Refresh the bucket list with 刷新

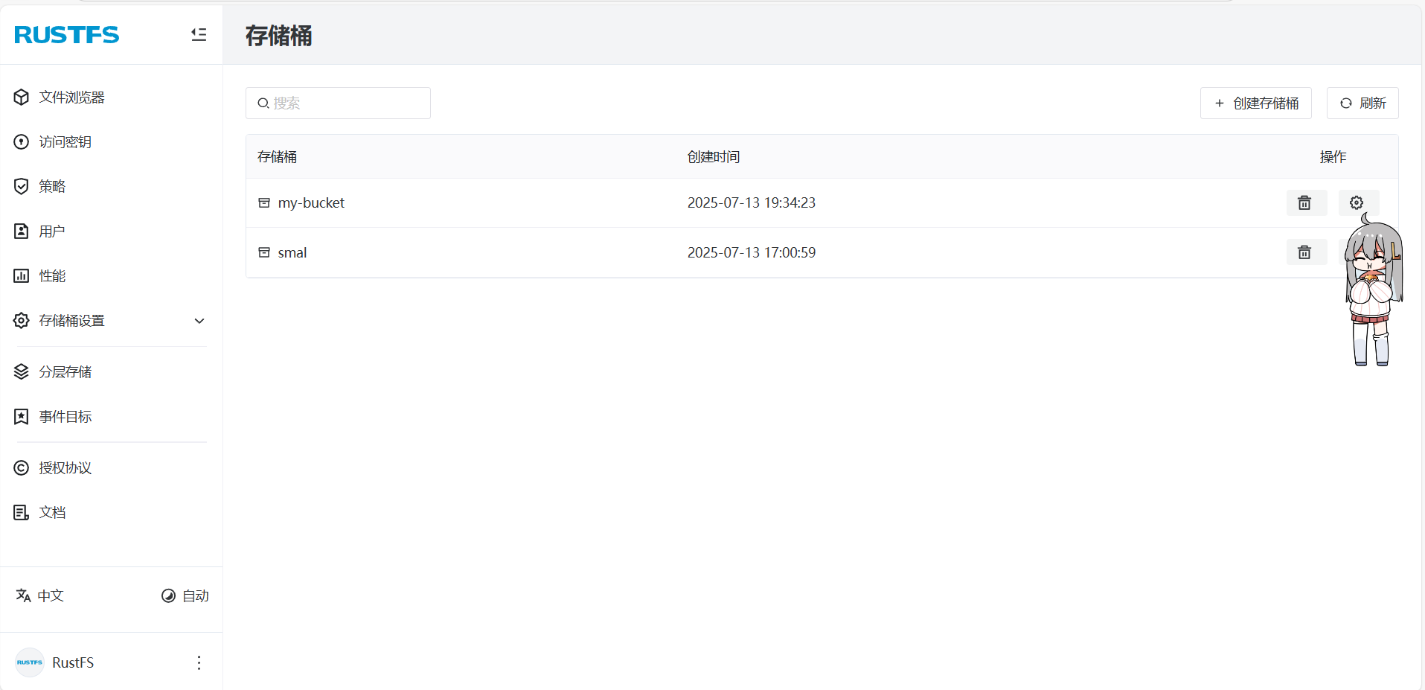(x=1362, y=103)
